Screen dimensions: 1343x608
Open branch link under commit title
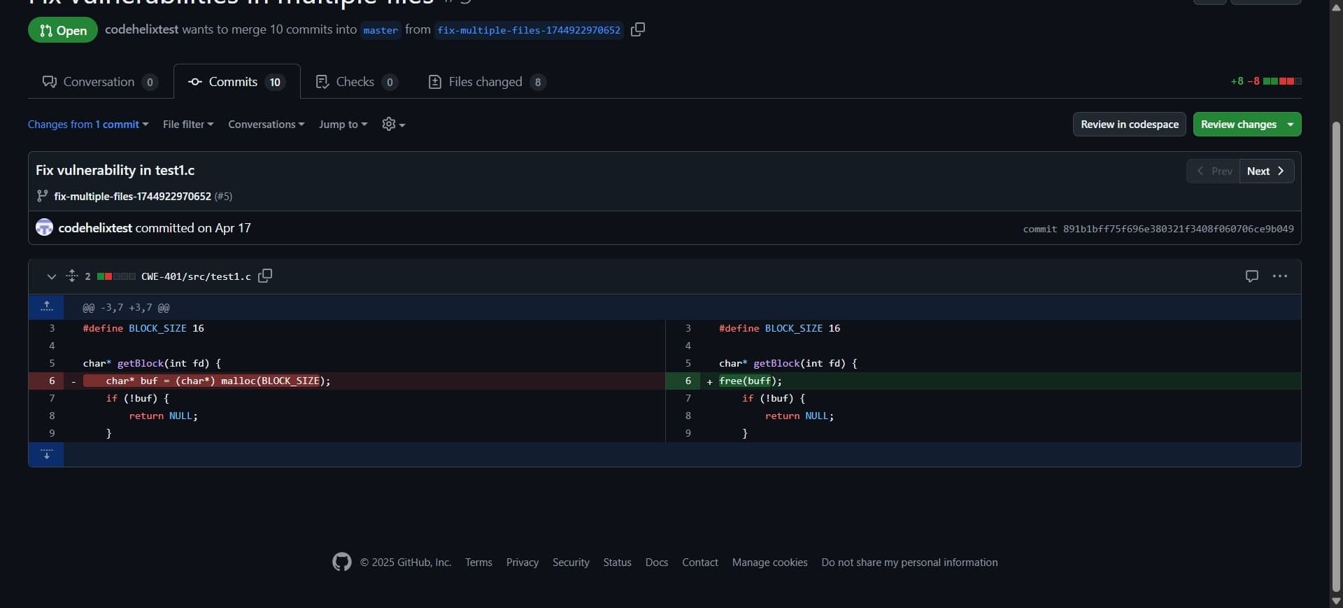(x=132, y=196)
